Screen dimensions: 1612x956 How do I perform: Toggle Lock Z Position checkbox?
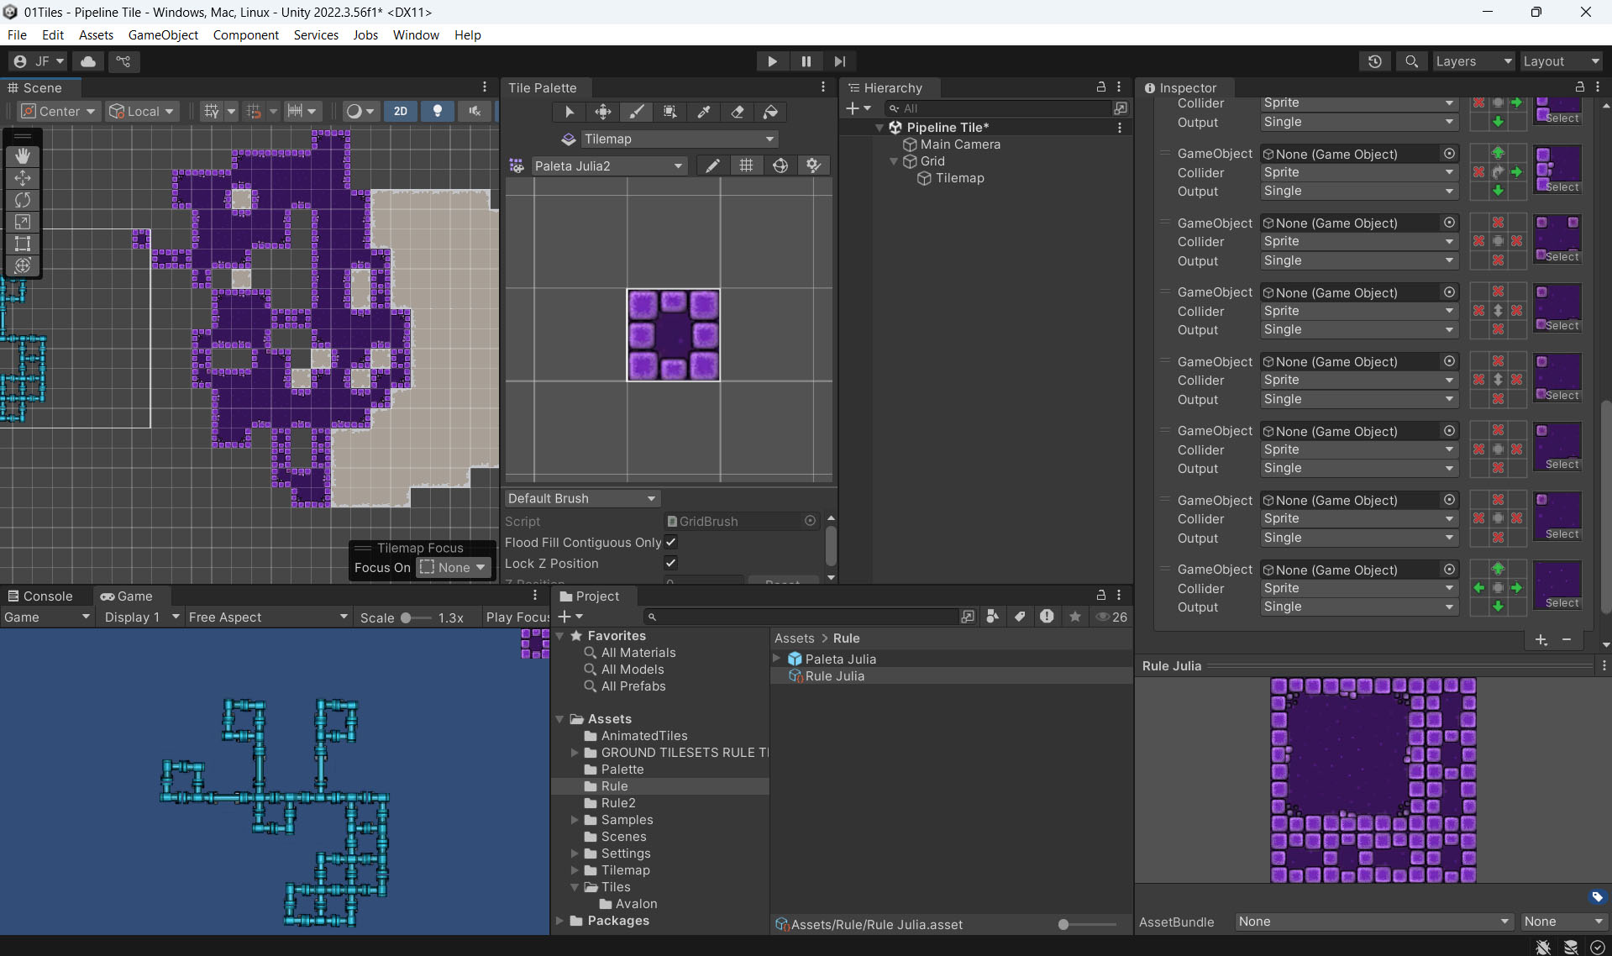click(x=670, y=563)
